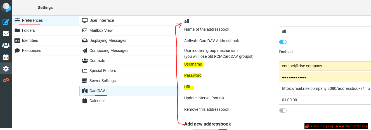The image size is (371, 130).
Task: Open Composing Messages preferences
Action: click(x=109, y=50)
